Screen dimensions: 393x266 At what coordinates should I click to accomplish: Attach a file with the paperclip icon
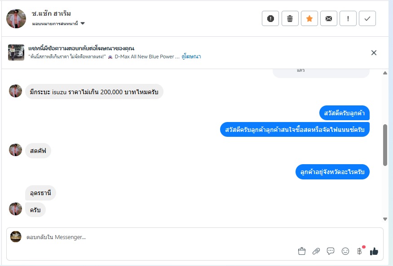(316, 251)
